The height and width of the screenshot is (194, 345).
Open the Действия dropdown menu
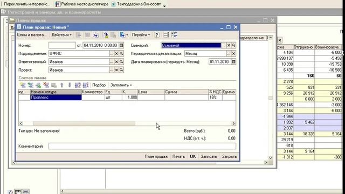click(61, 34)
